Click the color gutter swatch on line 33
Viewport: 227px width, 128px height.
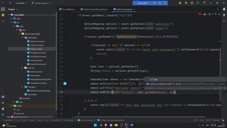[x=65, y=84]
